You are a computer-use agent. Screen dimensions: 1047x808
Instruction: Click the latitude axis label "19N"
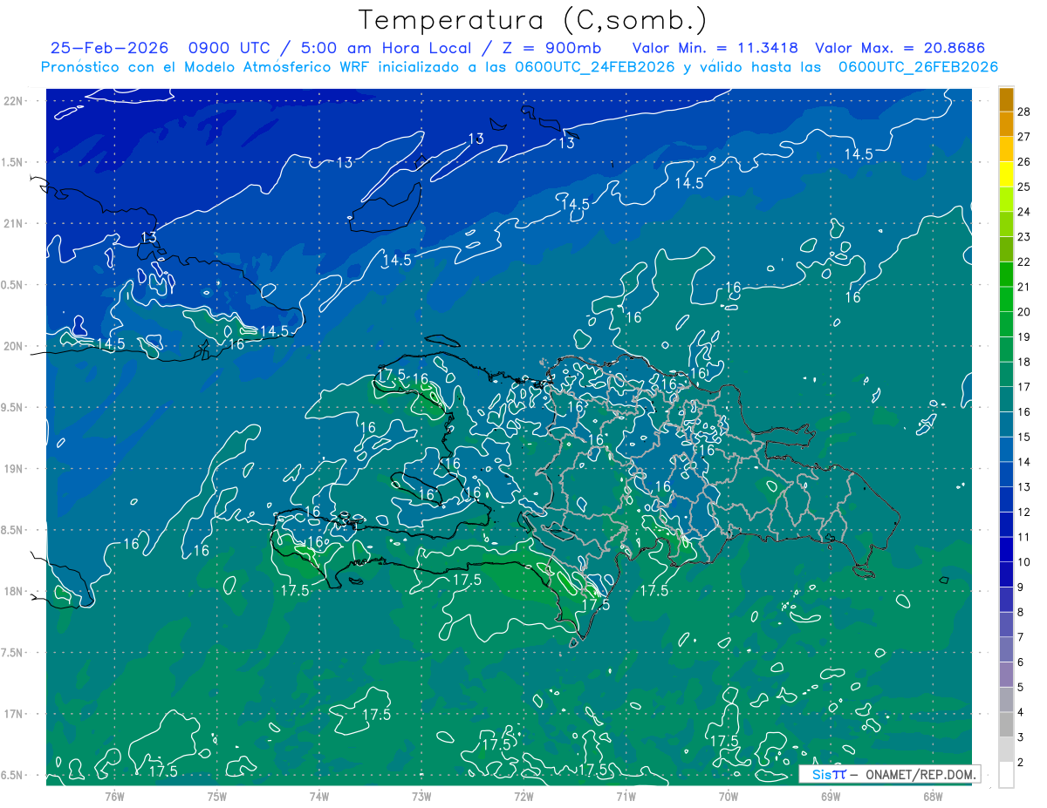tap(14, 469)
